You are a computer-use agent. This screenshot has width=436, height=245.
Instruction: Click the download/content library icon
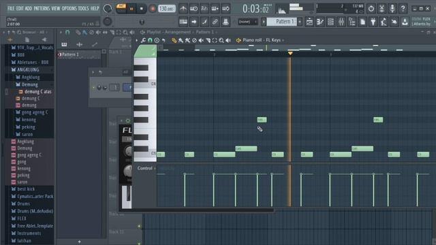pyautogui.click(x=405, y=22)
